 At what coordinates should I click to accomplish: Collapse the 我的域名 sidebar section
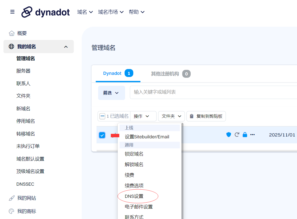(66, 47)
